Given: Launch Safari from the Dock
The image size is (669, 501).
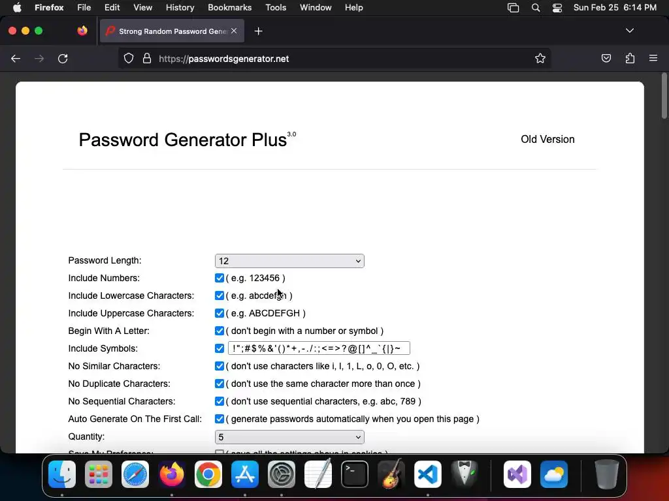Looking at the screenshot, I should (135, 474).
